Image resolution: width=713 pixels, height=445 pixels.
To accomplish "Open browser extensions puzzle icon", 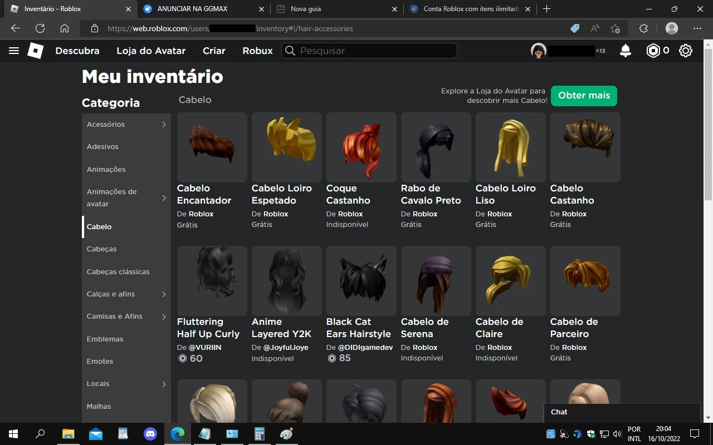I will 644,28.
